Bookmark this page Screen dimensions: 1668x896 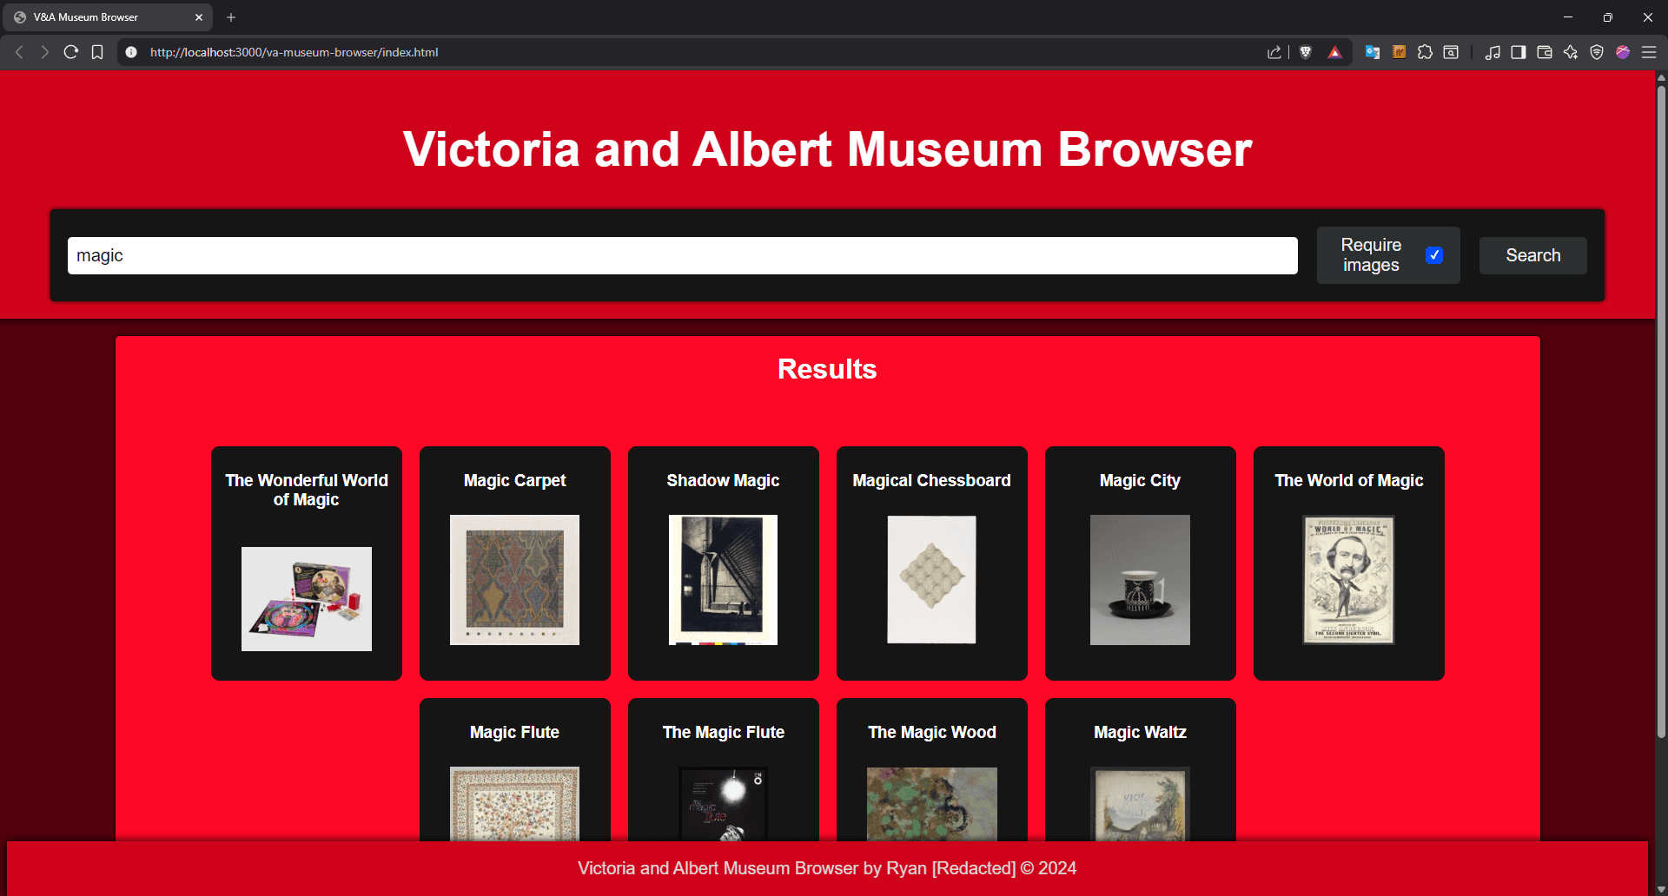[x=97, y=52]
